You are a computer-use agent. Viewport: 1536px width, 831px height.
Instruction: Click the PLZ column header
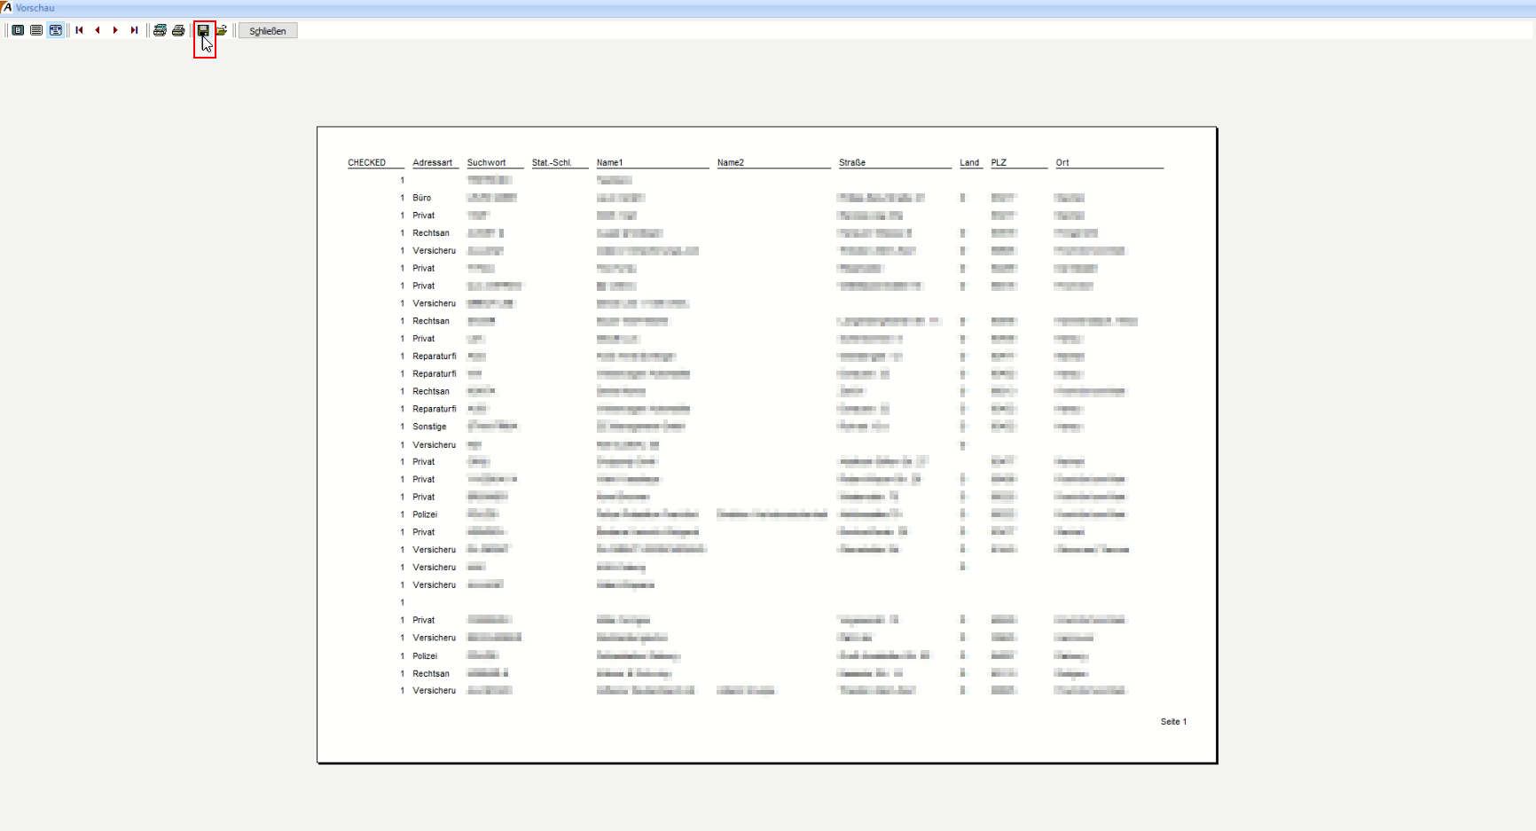[x=999, y=162]
